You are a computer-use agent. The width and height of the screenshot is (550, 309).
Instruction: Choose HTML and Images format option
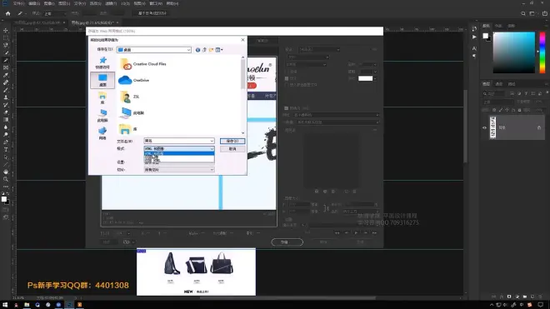point(179,153)
